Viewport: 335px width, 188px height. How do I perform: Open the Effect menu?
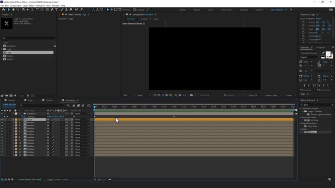click(31, 6)
